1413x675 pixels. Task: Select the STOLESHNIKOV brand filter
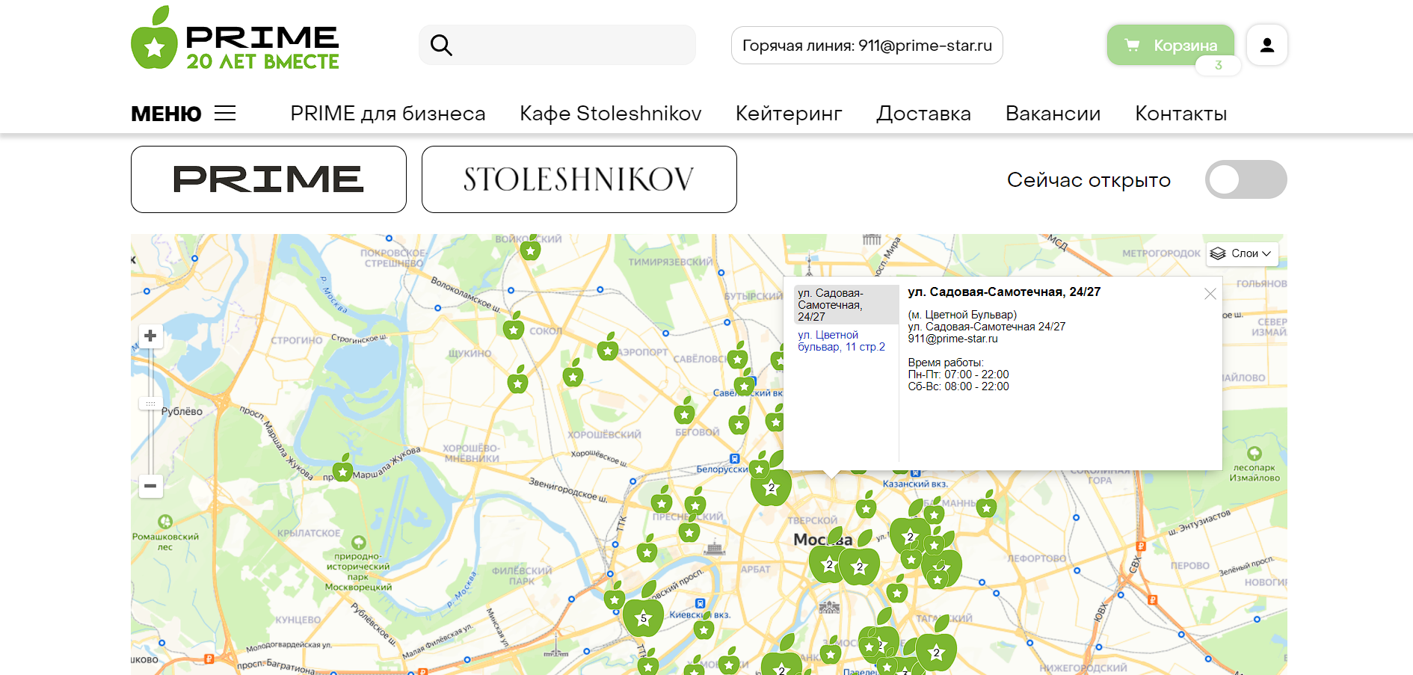click(x=579, y=179)
